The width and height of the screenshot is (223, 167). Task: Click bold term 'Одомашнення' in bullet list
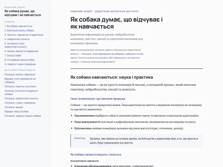84,116
